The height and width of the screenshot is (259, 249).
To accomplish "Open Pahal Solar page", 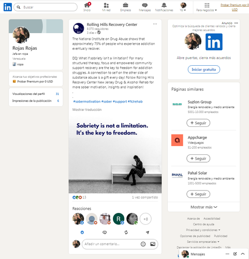I will click(x=197, y=173).
